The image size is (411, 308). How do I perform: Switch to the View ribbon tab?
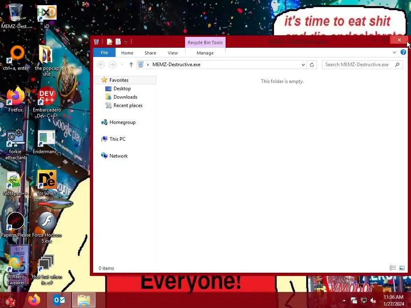coord(173,53)
